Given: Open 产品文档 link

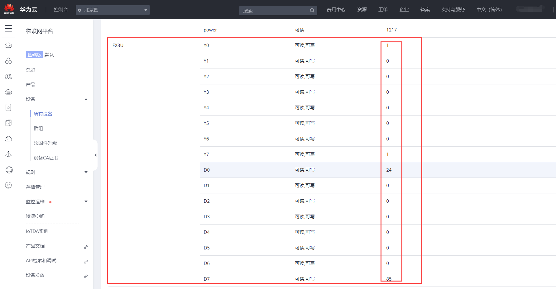Looking at the screenshot, I should pos(35,246).
